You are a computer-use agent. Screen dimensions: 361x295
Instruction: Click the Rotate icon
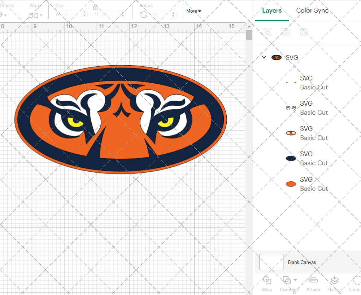point(144,15)
